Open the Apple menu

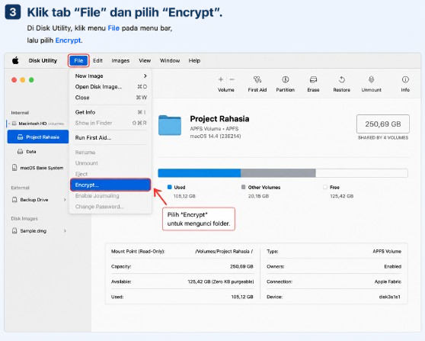tap(15, 60)
